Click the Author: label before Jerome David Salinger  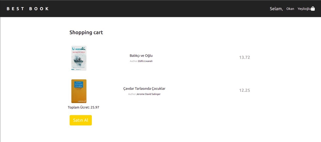132,94
